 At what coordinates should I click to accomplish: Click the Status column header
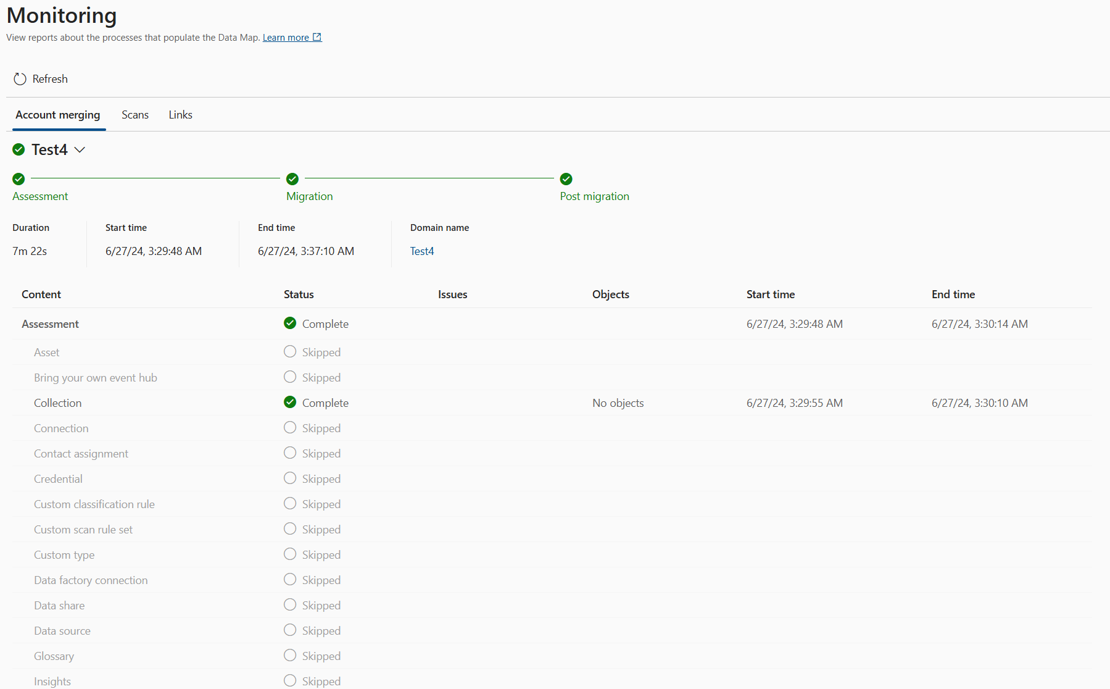(299, 294)
